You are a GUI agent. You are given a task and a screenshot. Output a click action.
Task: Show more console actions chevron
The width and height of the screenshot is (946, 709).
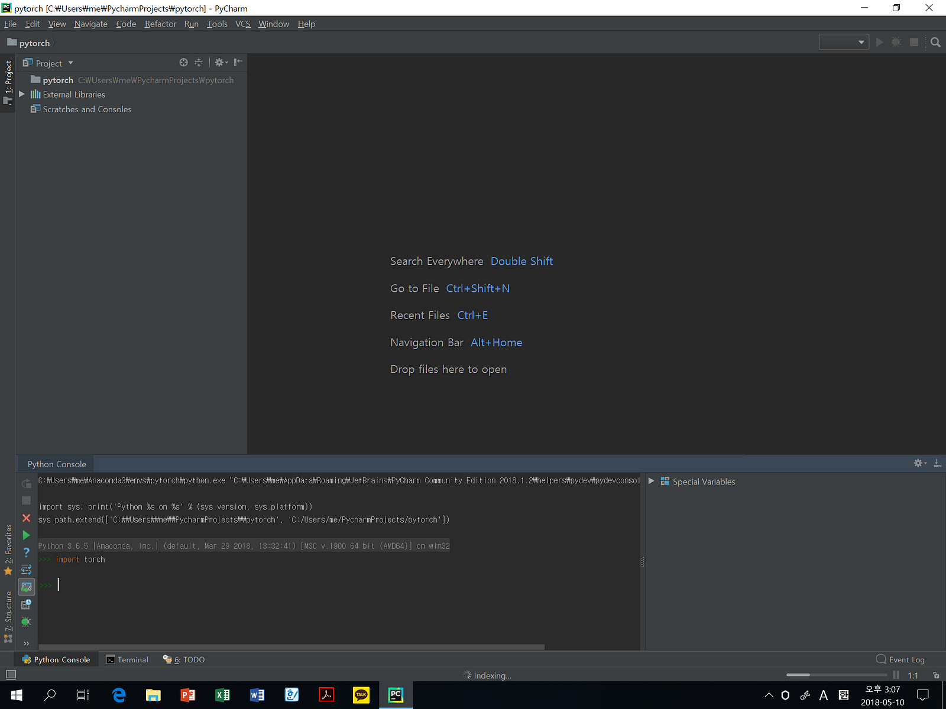(x=26, y=643)
